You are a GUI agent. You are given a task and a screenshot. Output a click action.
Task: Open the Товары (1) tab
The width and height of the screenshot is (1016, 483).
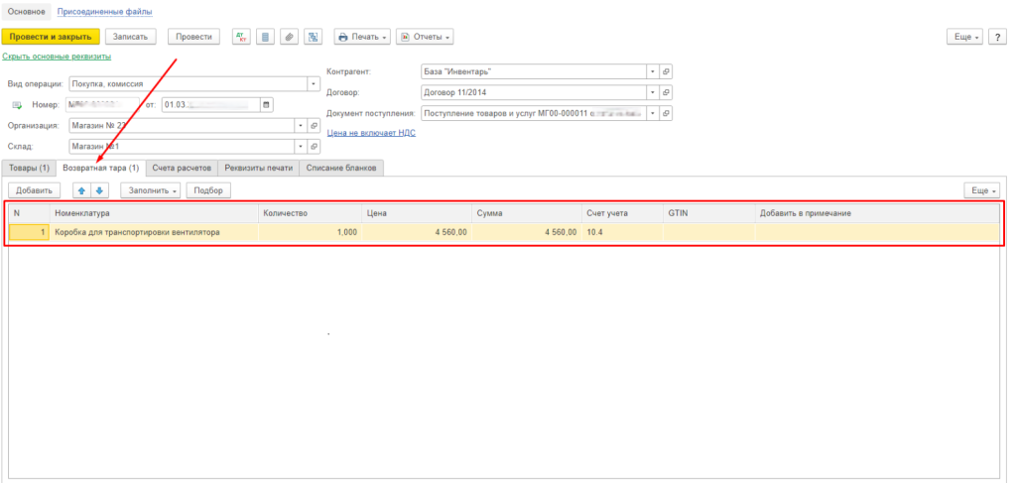coord(29,168)
